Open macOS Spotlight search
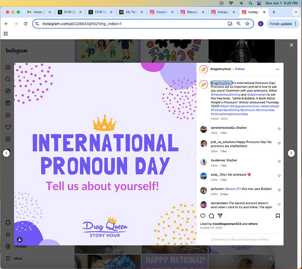Image resolution: width=302 pixels, height=269 pixels. point(250,3)
